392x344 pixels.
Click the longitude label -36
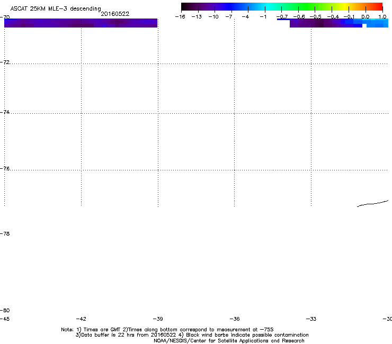pyautogui.click(x=235, y=319)
